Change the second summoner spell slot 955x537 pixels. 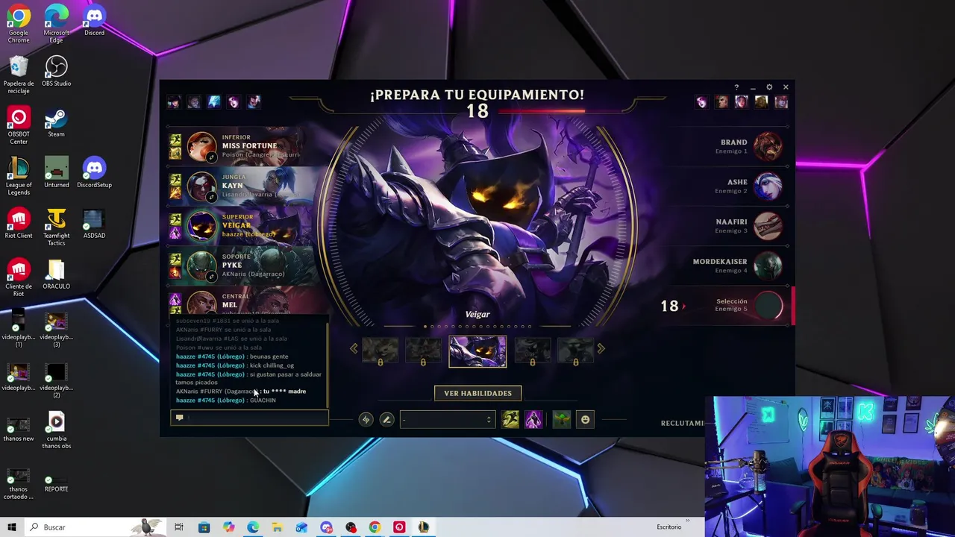coord(533,420)
